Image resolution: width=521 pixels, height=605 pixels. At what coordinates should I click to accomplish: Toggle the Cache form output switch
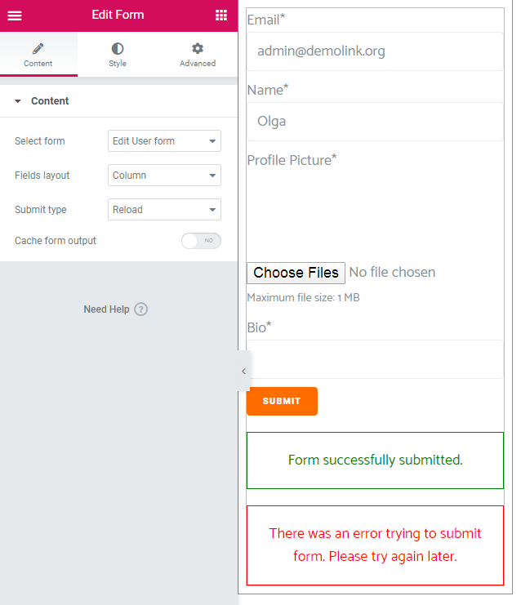[201, 241]
